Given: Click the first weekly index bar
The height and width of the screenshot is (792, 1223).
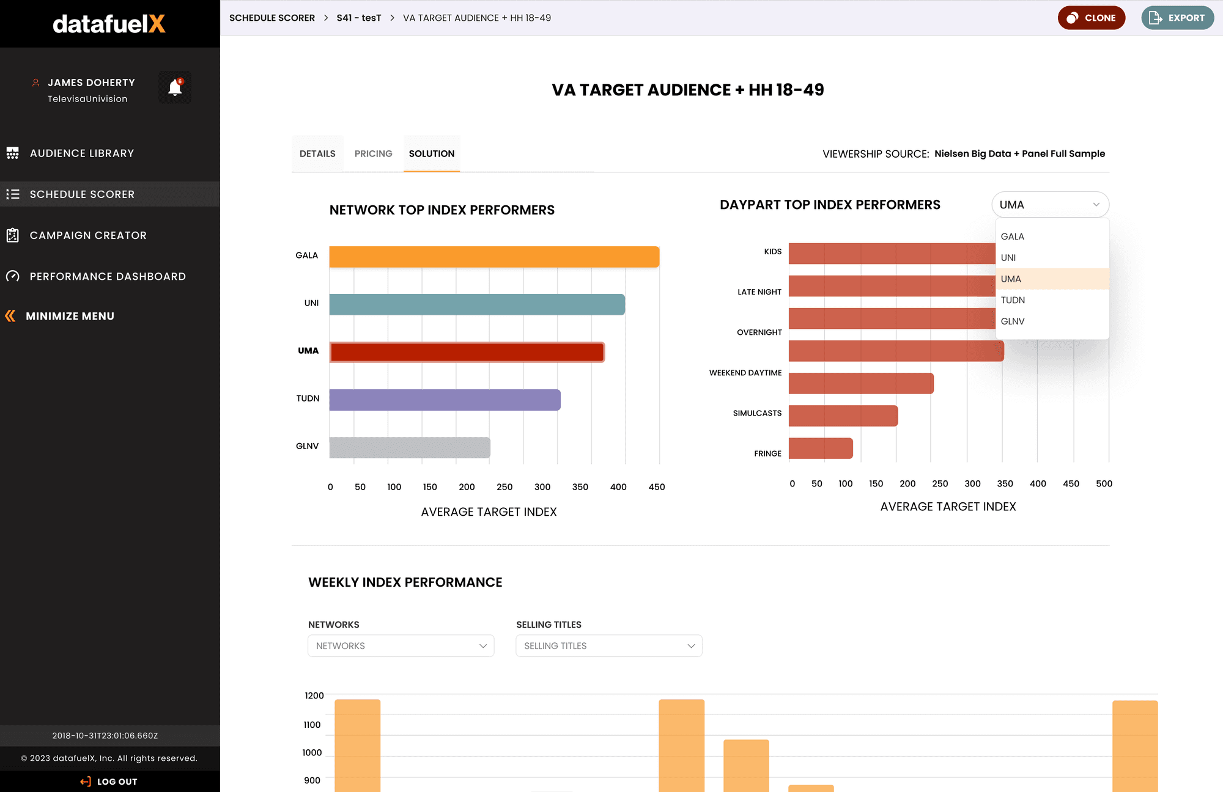Looking at the screenshot, I should tap(358, 746).
